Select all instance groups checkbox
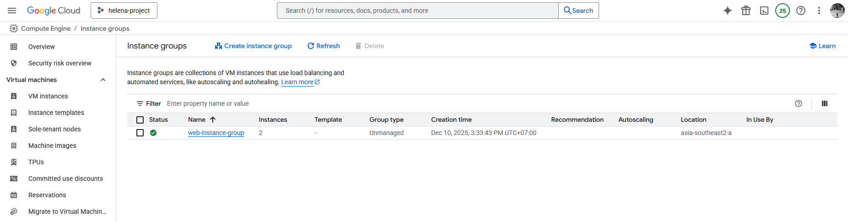Image resolution: width=848 pixels, height=222 pixels. click(x=140, y=120)
